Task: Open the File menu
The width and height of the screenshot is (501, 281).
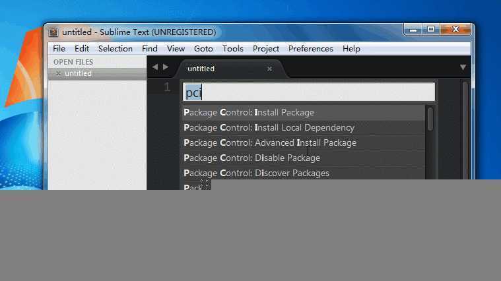Action: [59, 49]
